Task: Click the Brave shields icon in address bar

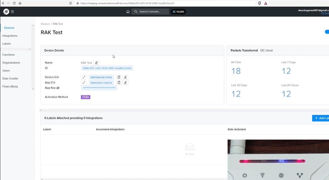Action: [260, 3]
